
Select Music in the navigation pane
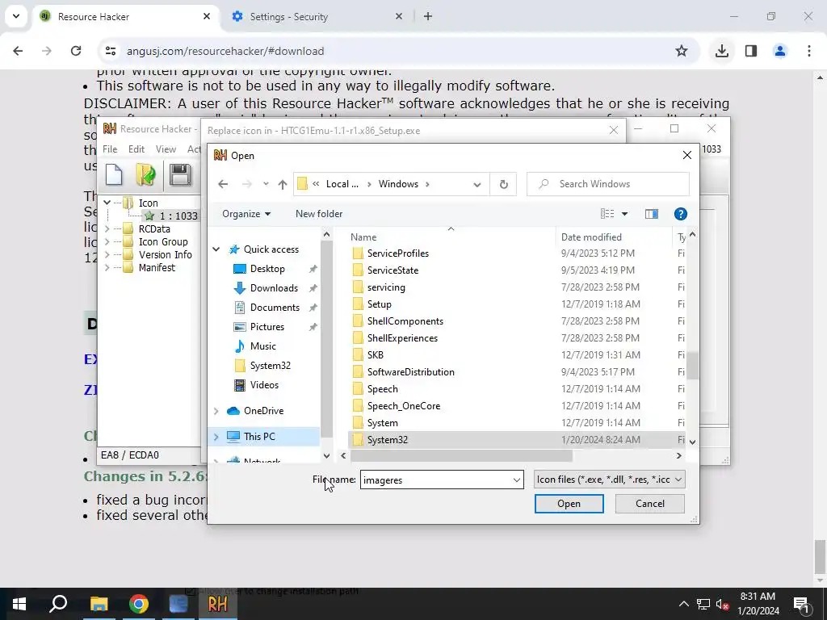pyautogui.click(x=262, y=346)
